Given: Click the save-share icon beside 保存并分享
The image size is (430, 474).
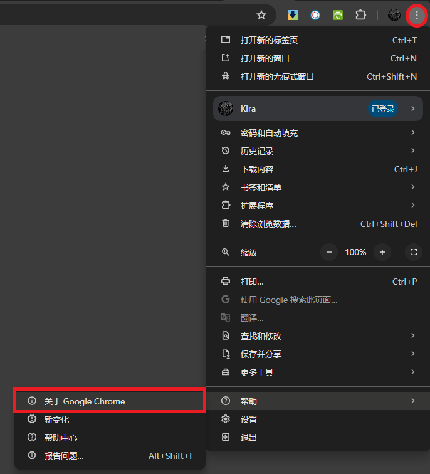Looking at the screenshot, I should pos(226,354).
